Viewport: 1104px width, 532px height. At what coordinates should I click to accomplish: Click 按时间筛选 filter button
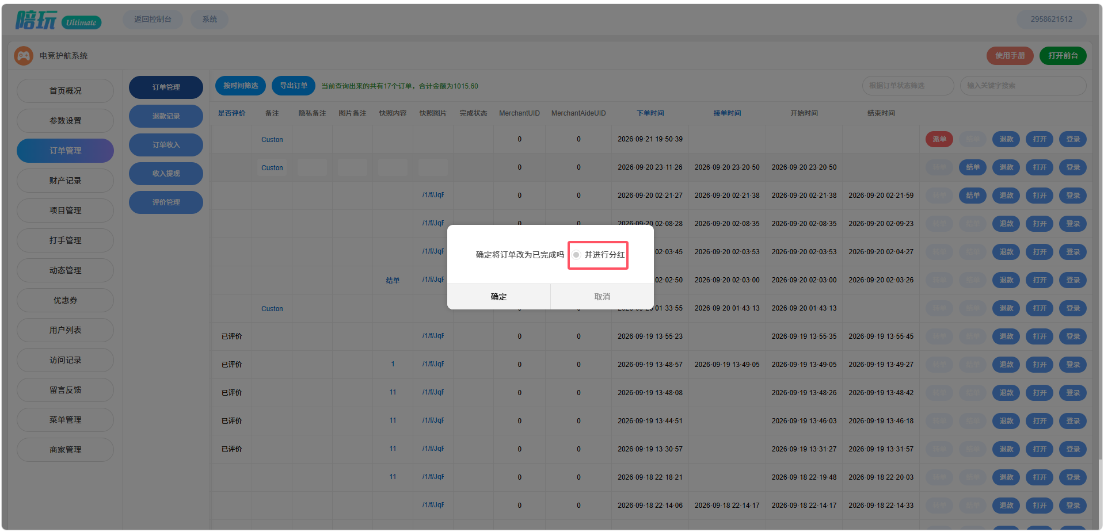pyautogui.click(x=241, y=86)
